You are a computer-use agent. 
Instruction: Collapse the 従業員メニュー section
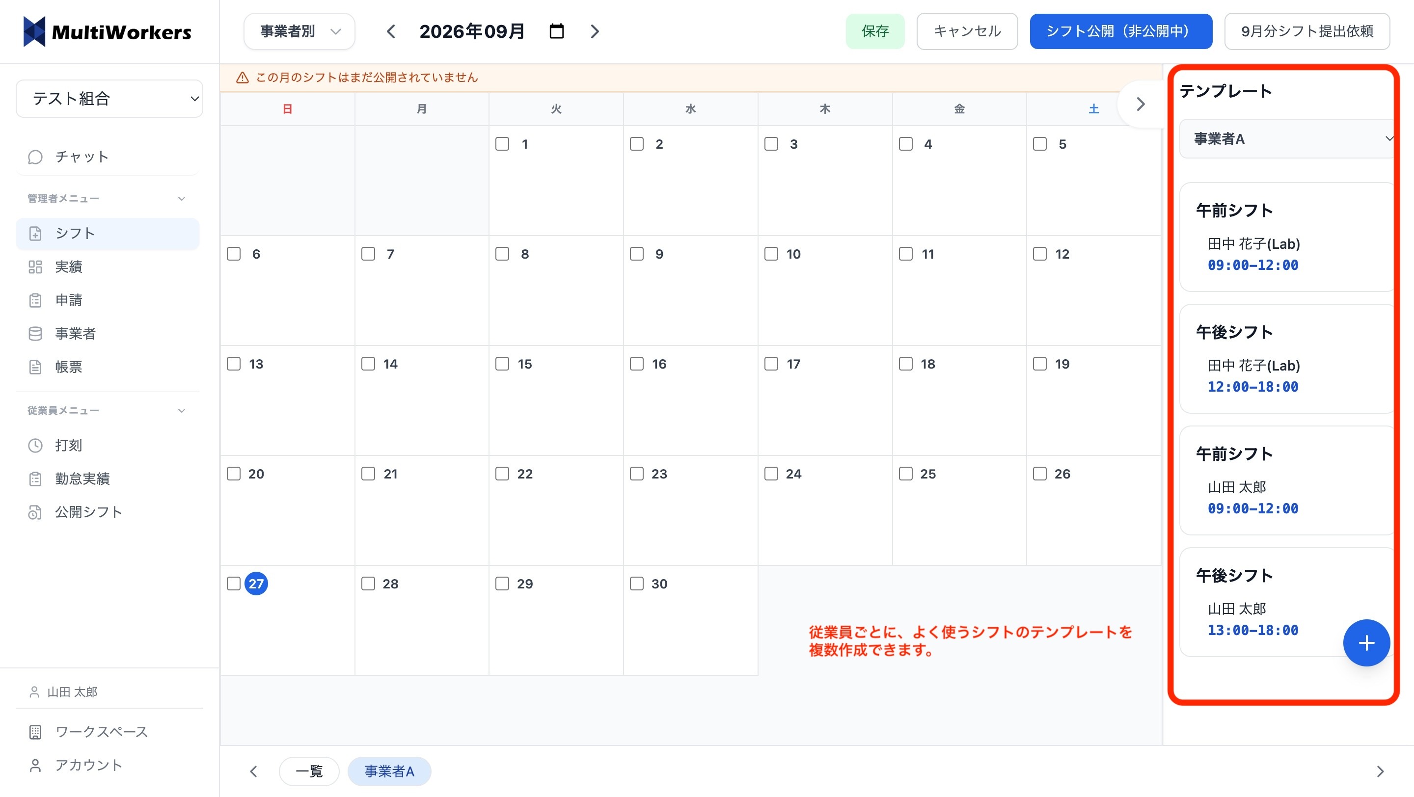tap(181, 411)
